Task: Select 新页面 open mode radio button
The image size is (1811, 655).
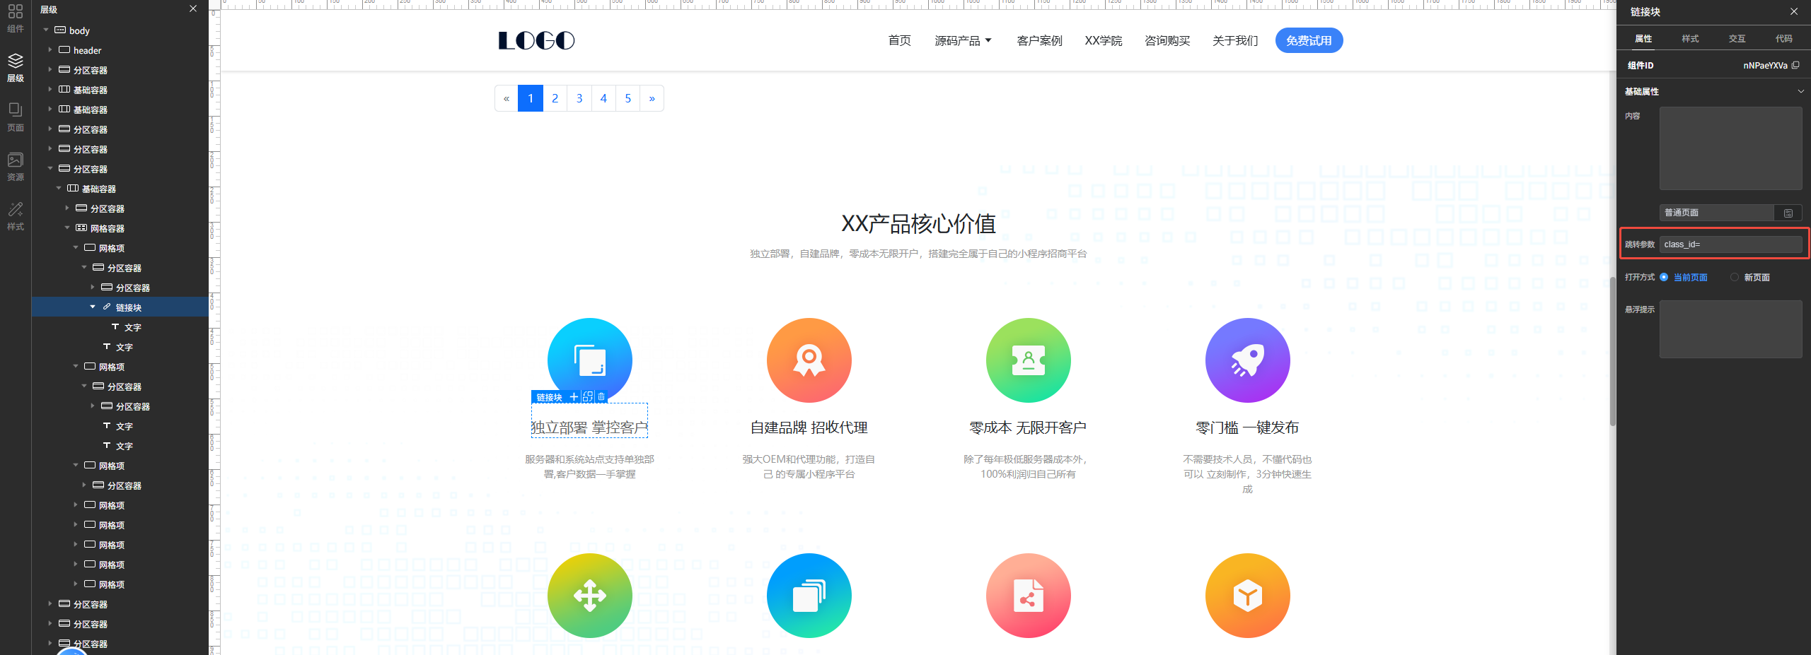Action: coord(1734,277)
